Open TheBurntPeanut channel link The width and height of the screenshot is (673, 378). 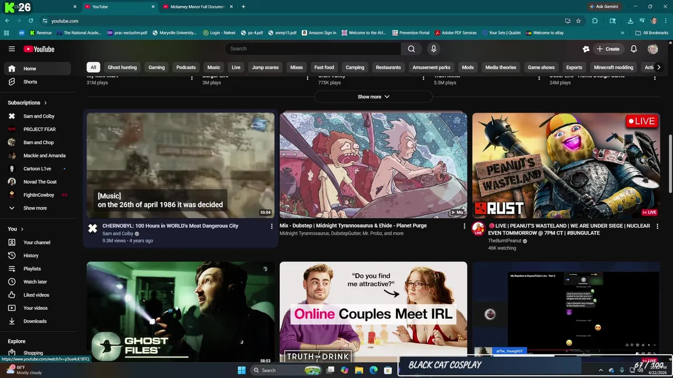click(x=504, y=241)
